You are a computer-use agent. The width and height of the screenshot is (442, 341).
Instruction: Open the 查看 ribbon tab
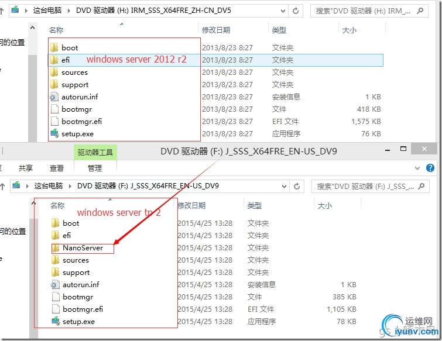point(57,168)
